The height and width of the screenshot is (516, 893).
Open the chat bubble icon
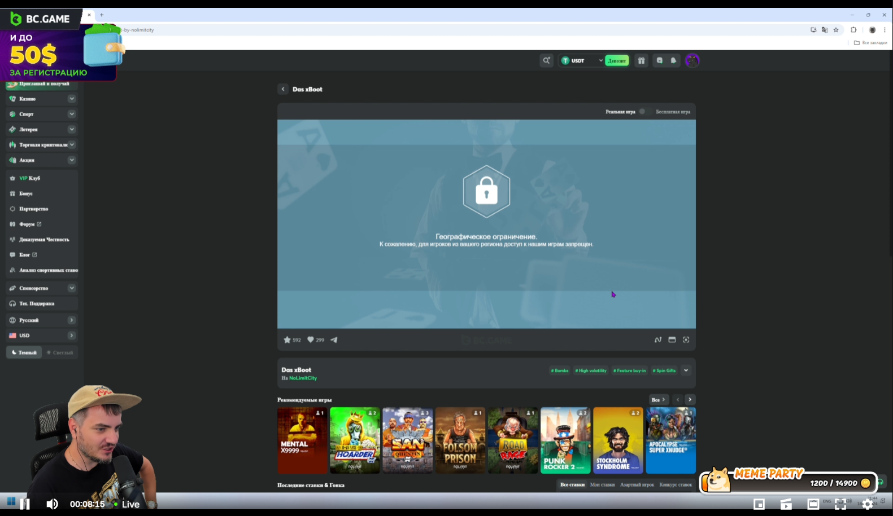click(659, 60)
